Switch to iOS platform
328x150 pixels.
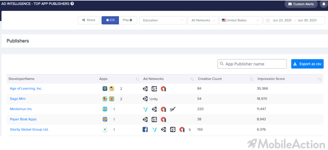[x=110, y=20]
